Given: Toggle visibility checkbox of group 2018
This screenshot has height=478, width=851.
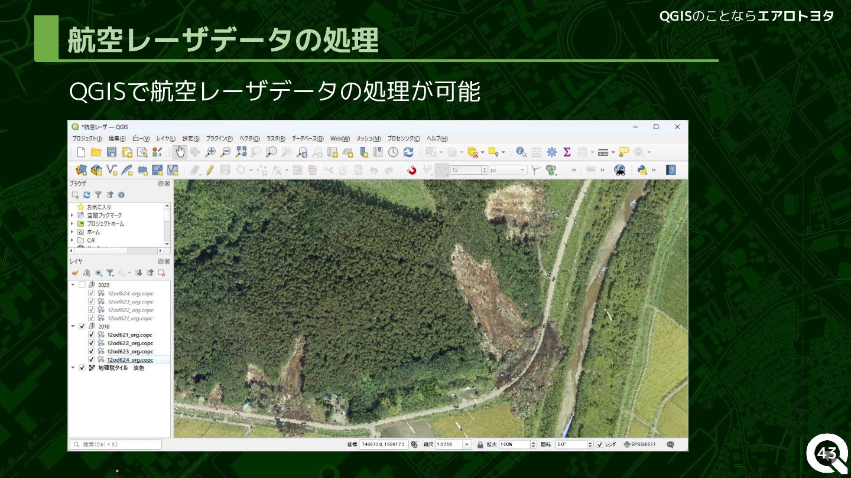Looking at the screenshot, I should (x=82, y=326).
